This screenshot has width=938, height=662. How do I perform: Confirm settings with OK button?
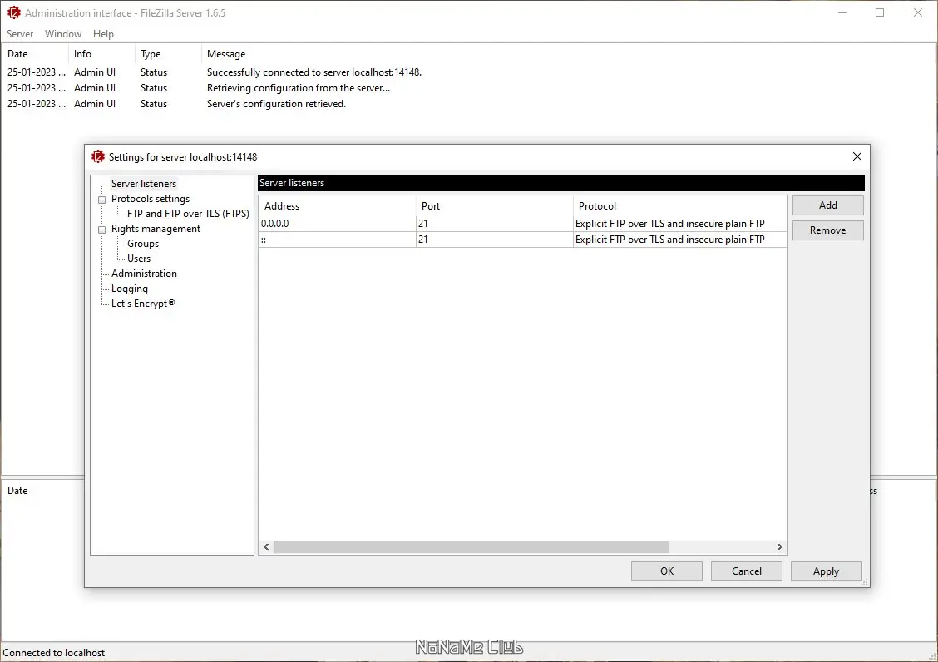[x=666, y=571]
